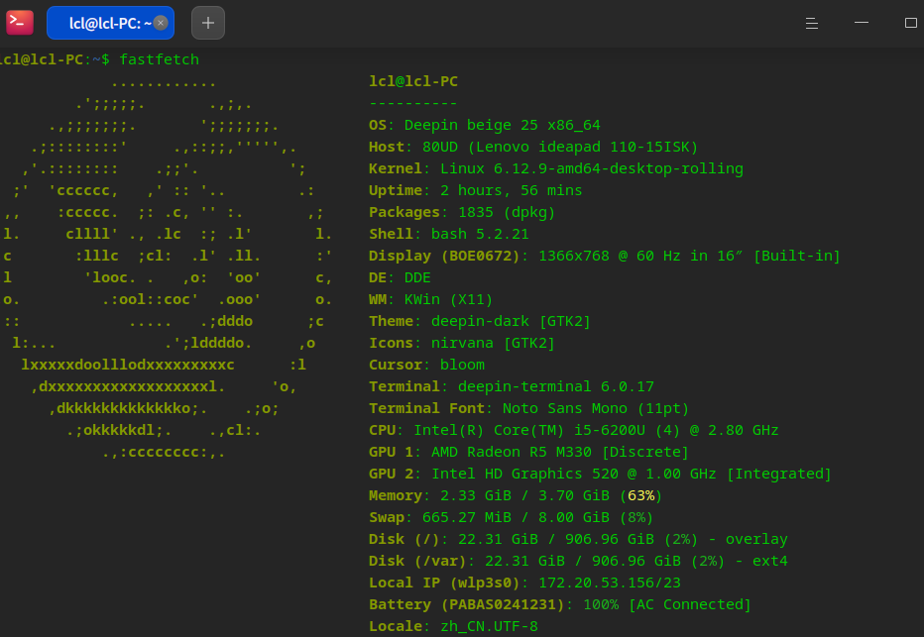Click GPU 2 value "Intel HD Graphics 520"
This screenshot has height=637, width=924.
point(524,474)
